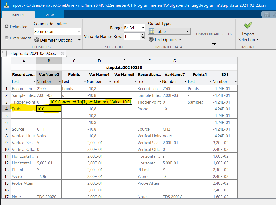Click the Text Options gear icon
276x205 pixels.
[x=151, y=39]
